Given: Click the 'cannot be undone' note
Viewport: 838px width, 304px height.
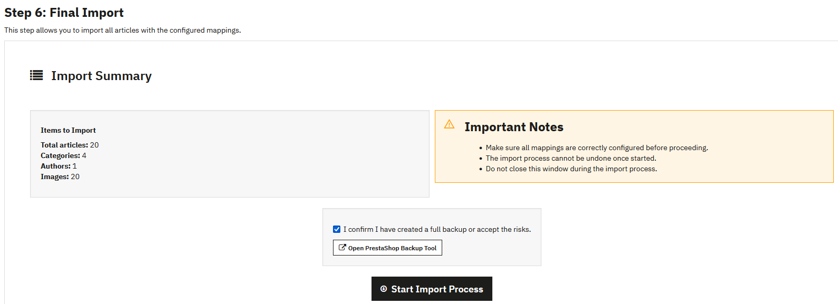Looking at the screenshot, I should coord(570,158).
